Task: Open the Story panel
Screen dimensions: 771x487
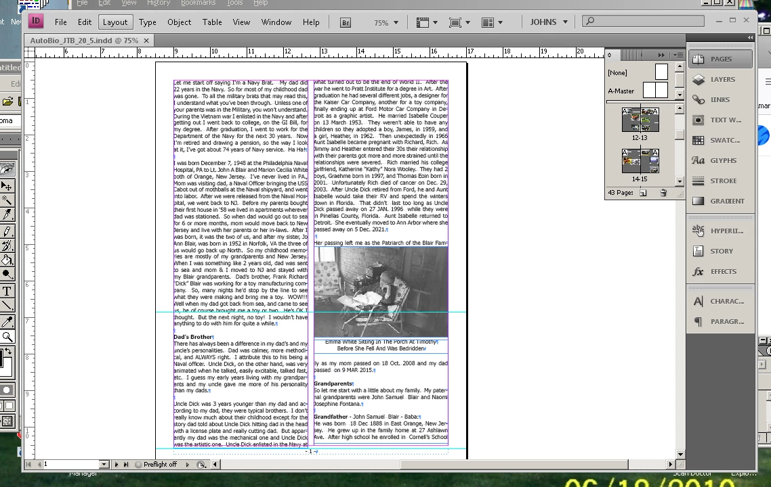Action: [x=720, y=251]
